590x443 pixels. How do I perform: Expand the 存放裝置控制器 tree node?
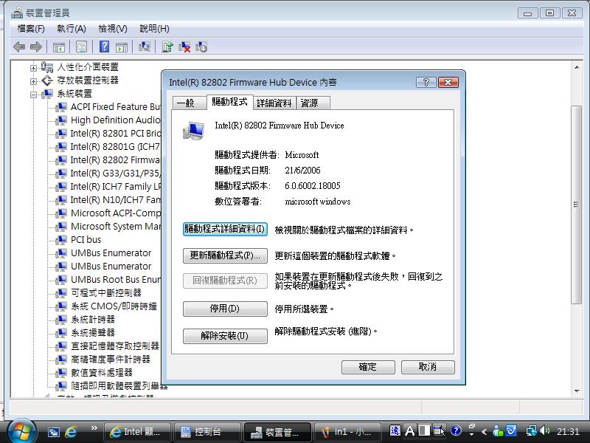click(33, 81)
